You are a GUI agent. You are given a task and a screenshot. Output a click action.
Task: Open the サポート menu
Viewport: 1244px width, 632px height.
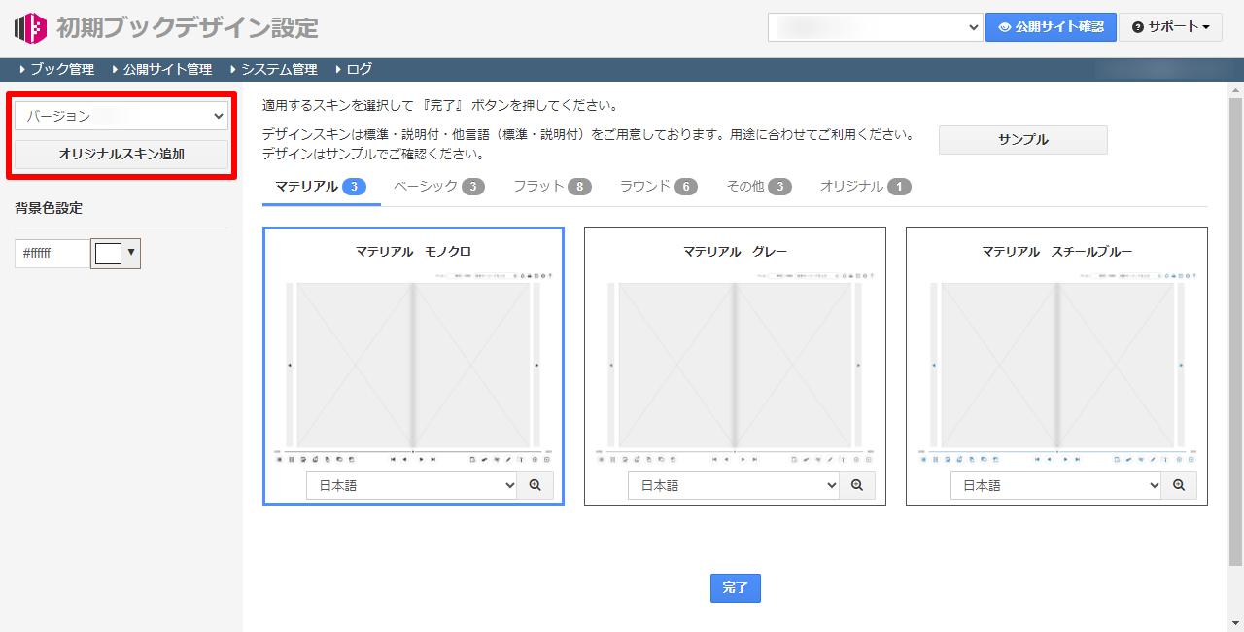point(1170,27)
